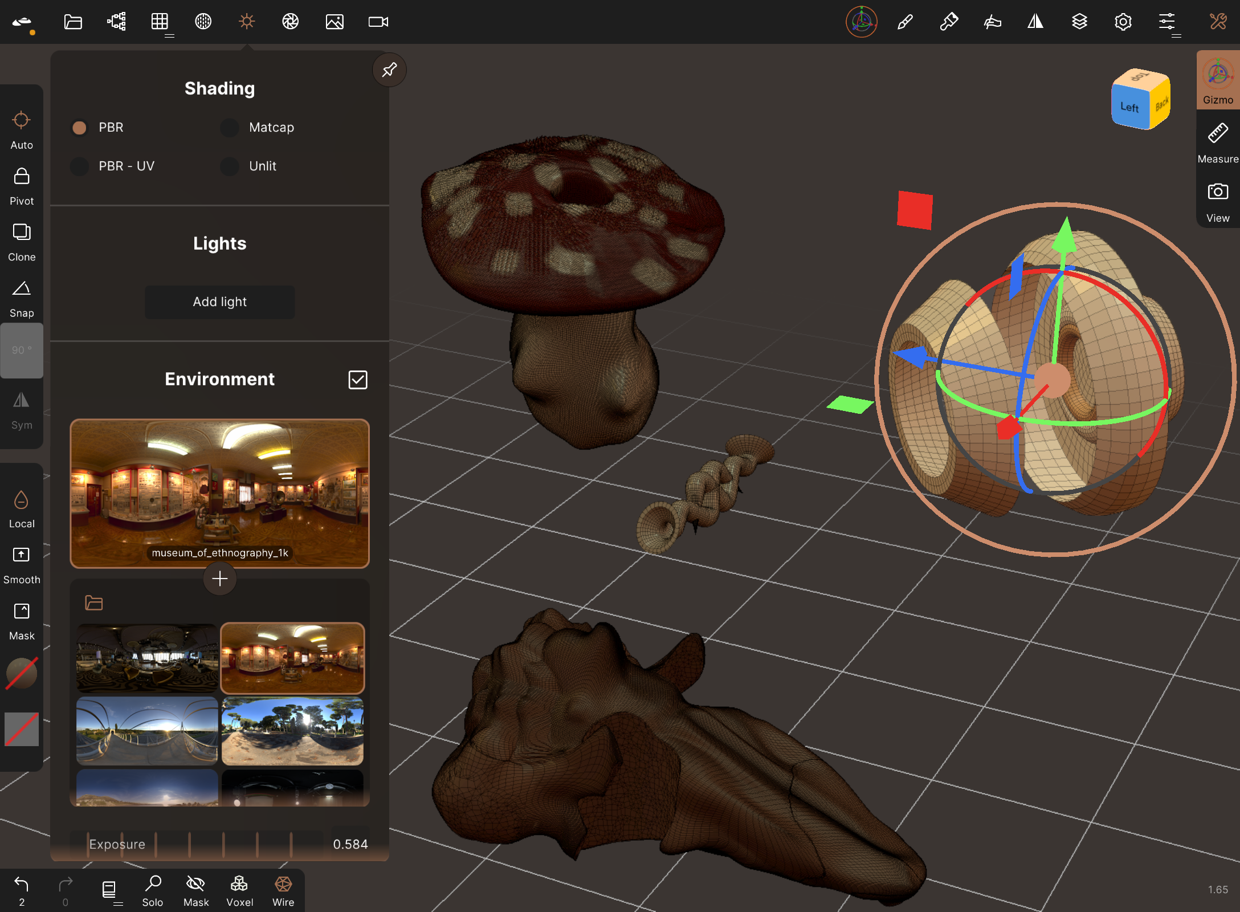Open the Symmetry menu in top bar
Image resolution: width=1240 pixels, height=912 pixels.
[x=1035, y=22]
